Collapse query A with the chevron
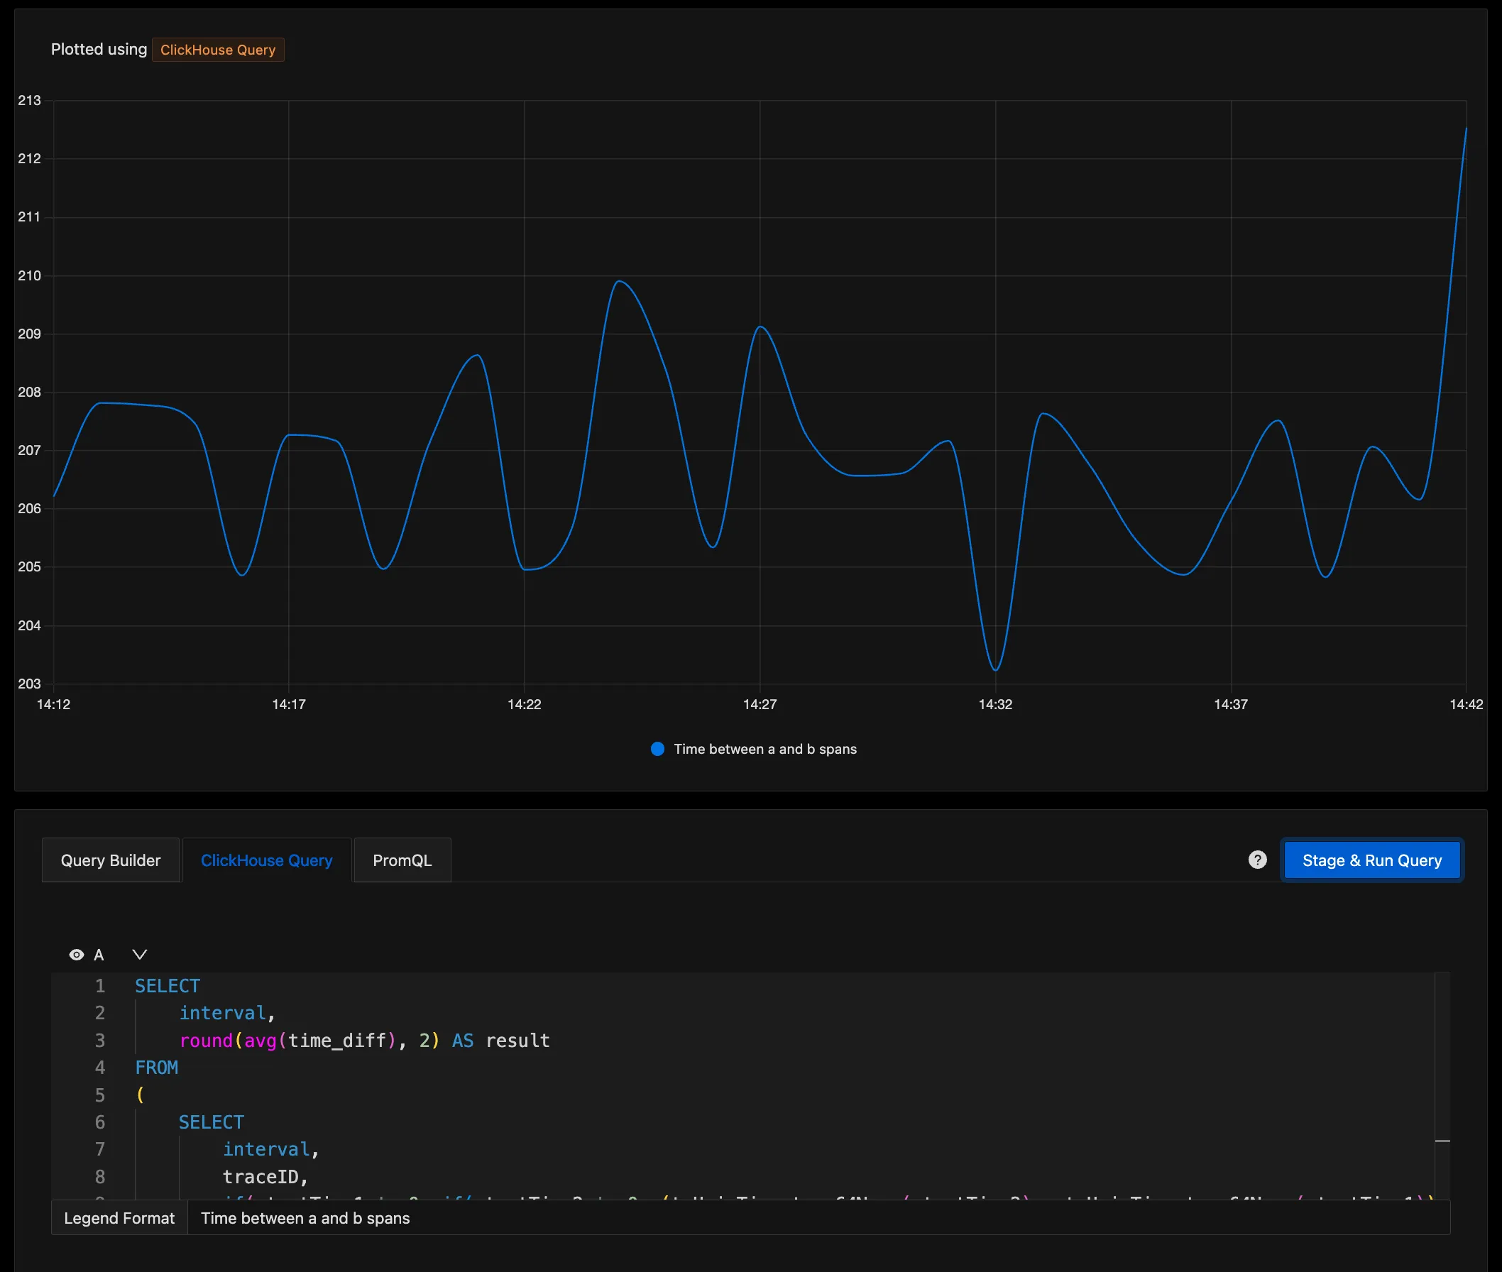Screen dimensions: 1502x1272 (x=140, y=955)
